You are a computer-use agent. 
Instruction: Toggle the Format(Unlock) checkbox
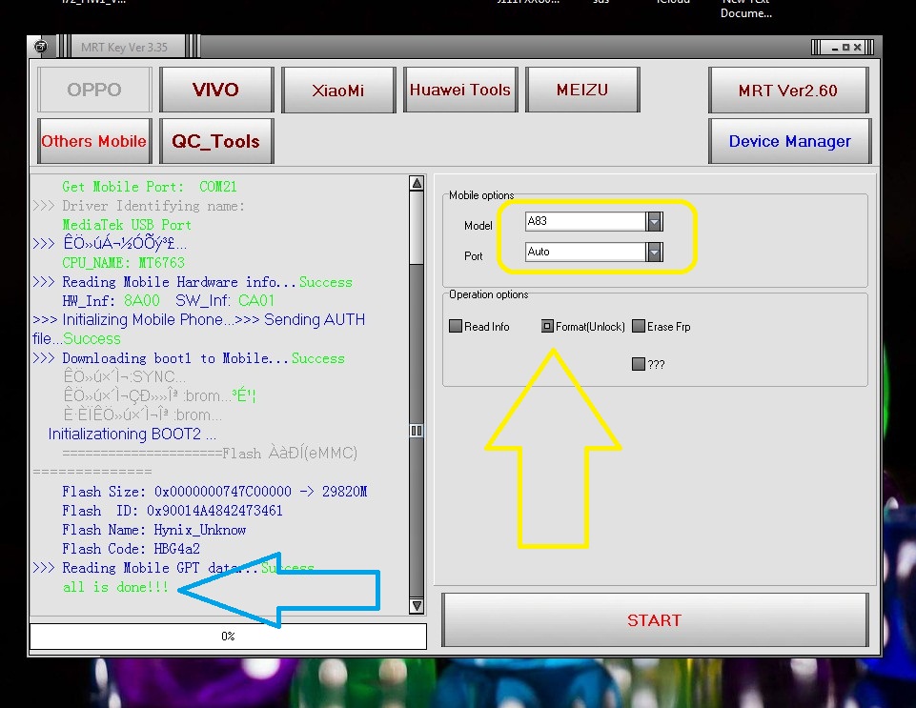[547, 326]
